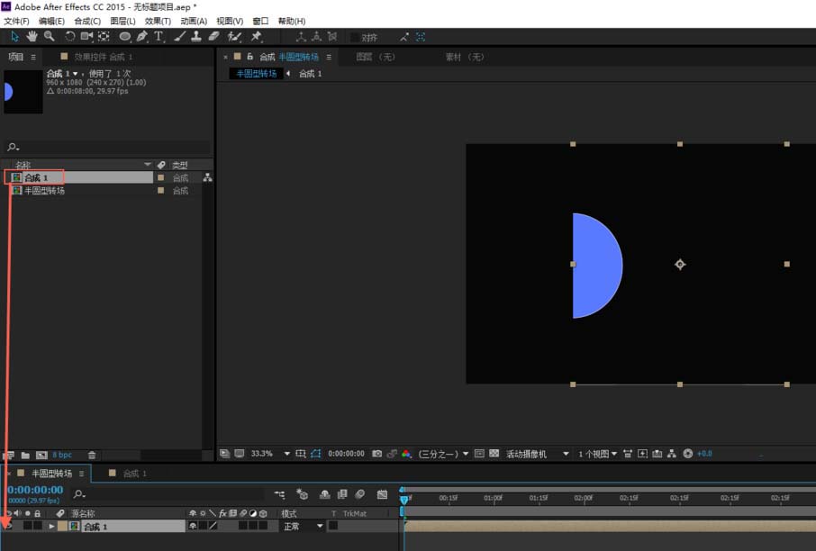
Task: Select the Hand tool
Action: (32, 36)
